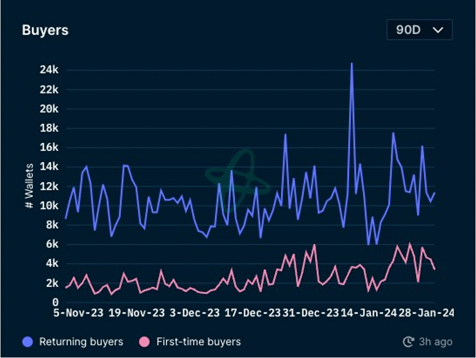
Task: Click the 24k peak on blue line
Action: point(352,64)
